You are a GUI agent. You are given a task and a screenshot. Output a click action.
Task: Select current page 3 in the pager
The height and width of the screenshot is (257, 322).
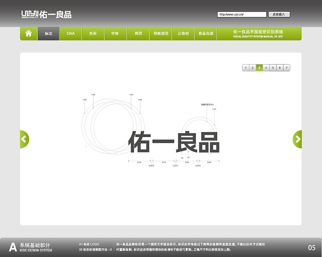(x=259, y=68)
